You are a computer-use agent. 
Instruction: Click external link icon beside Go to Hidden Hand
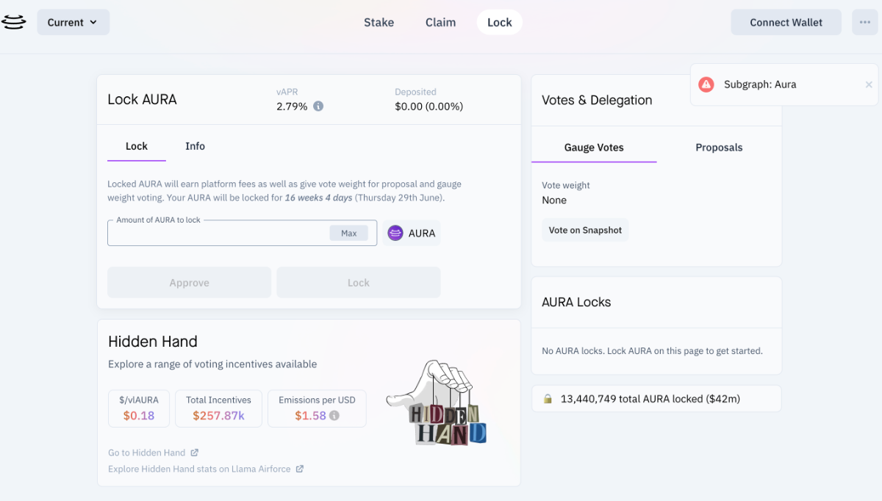194,453
